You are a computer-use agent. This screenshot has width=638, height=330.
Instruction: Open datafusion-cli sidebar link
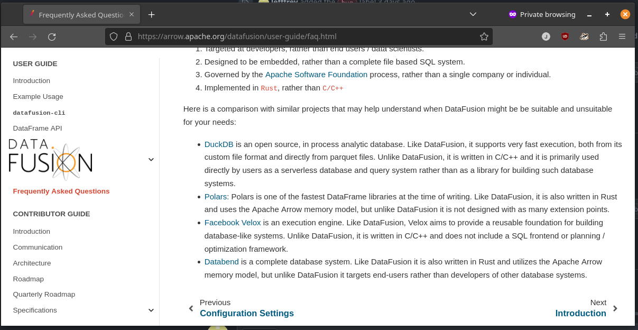(x=39, y=113)
